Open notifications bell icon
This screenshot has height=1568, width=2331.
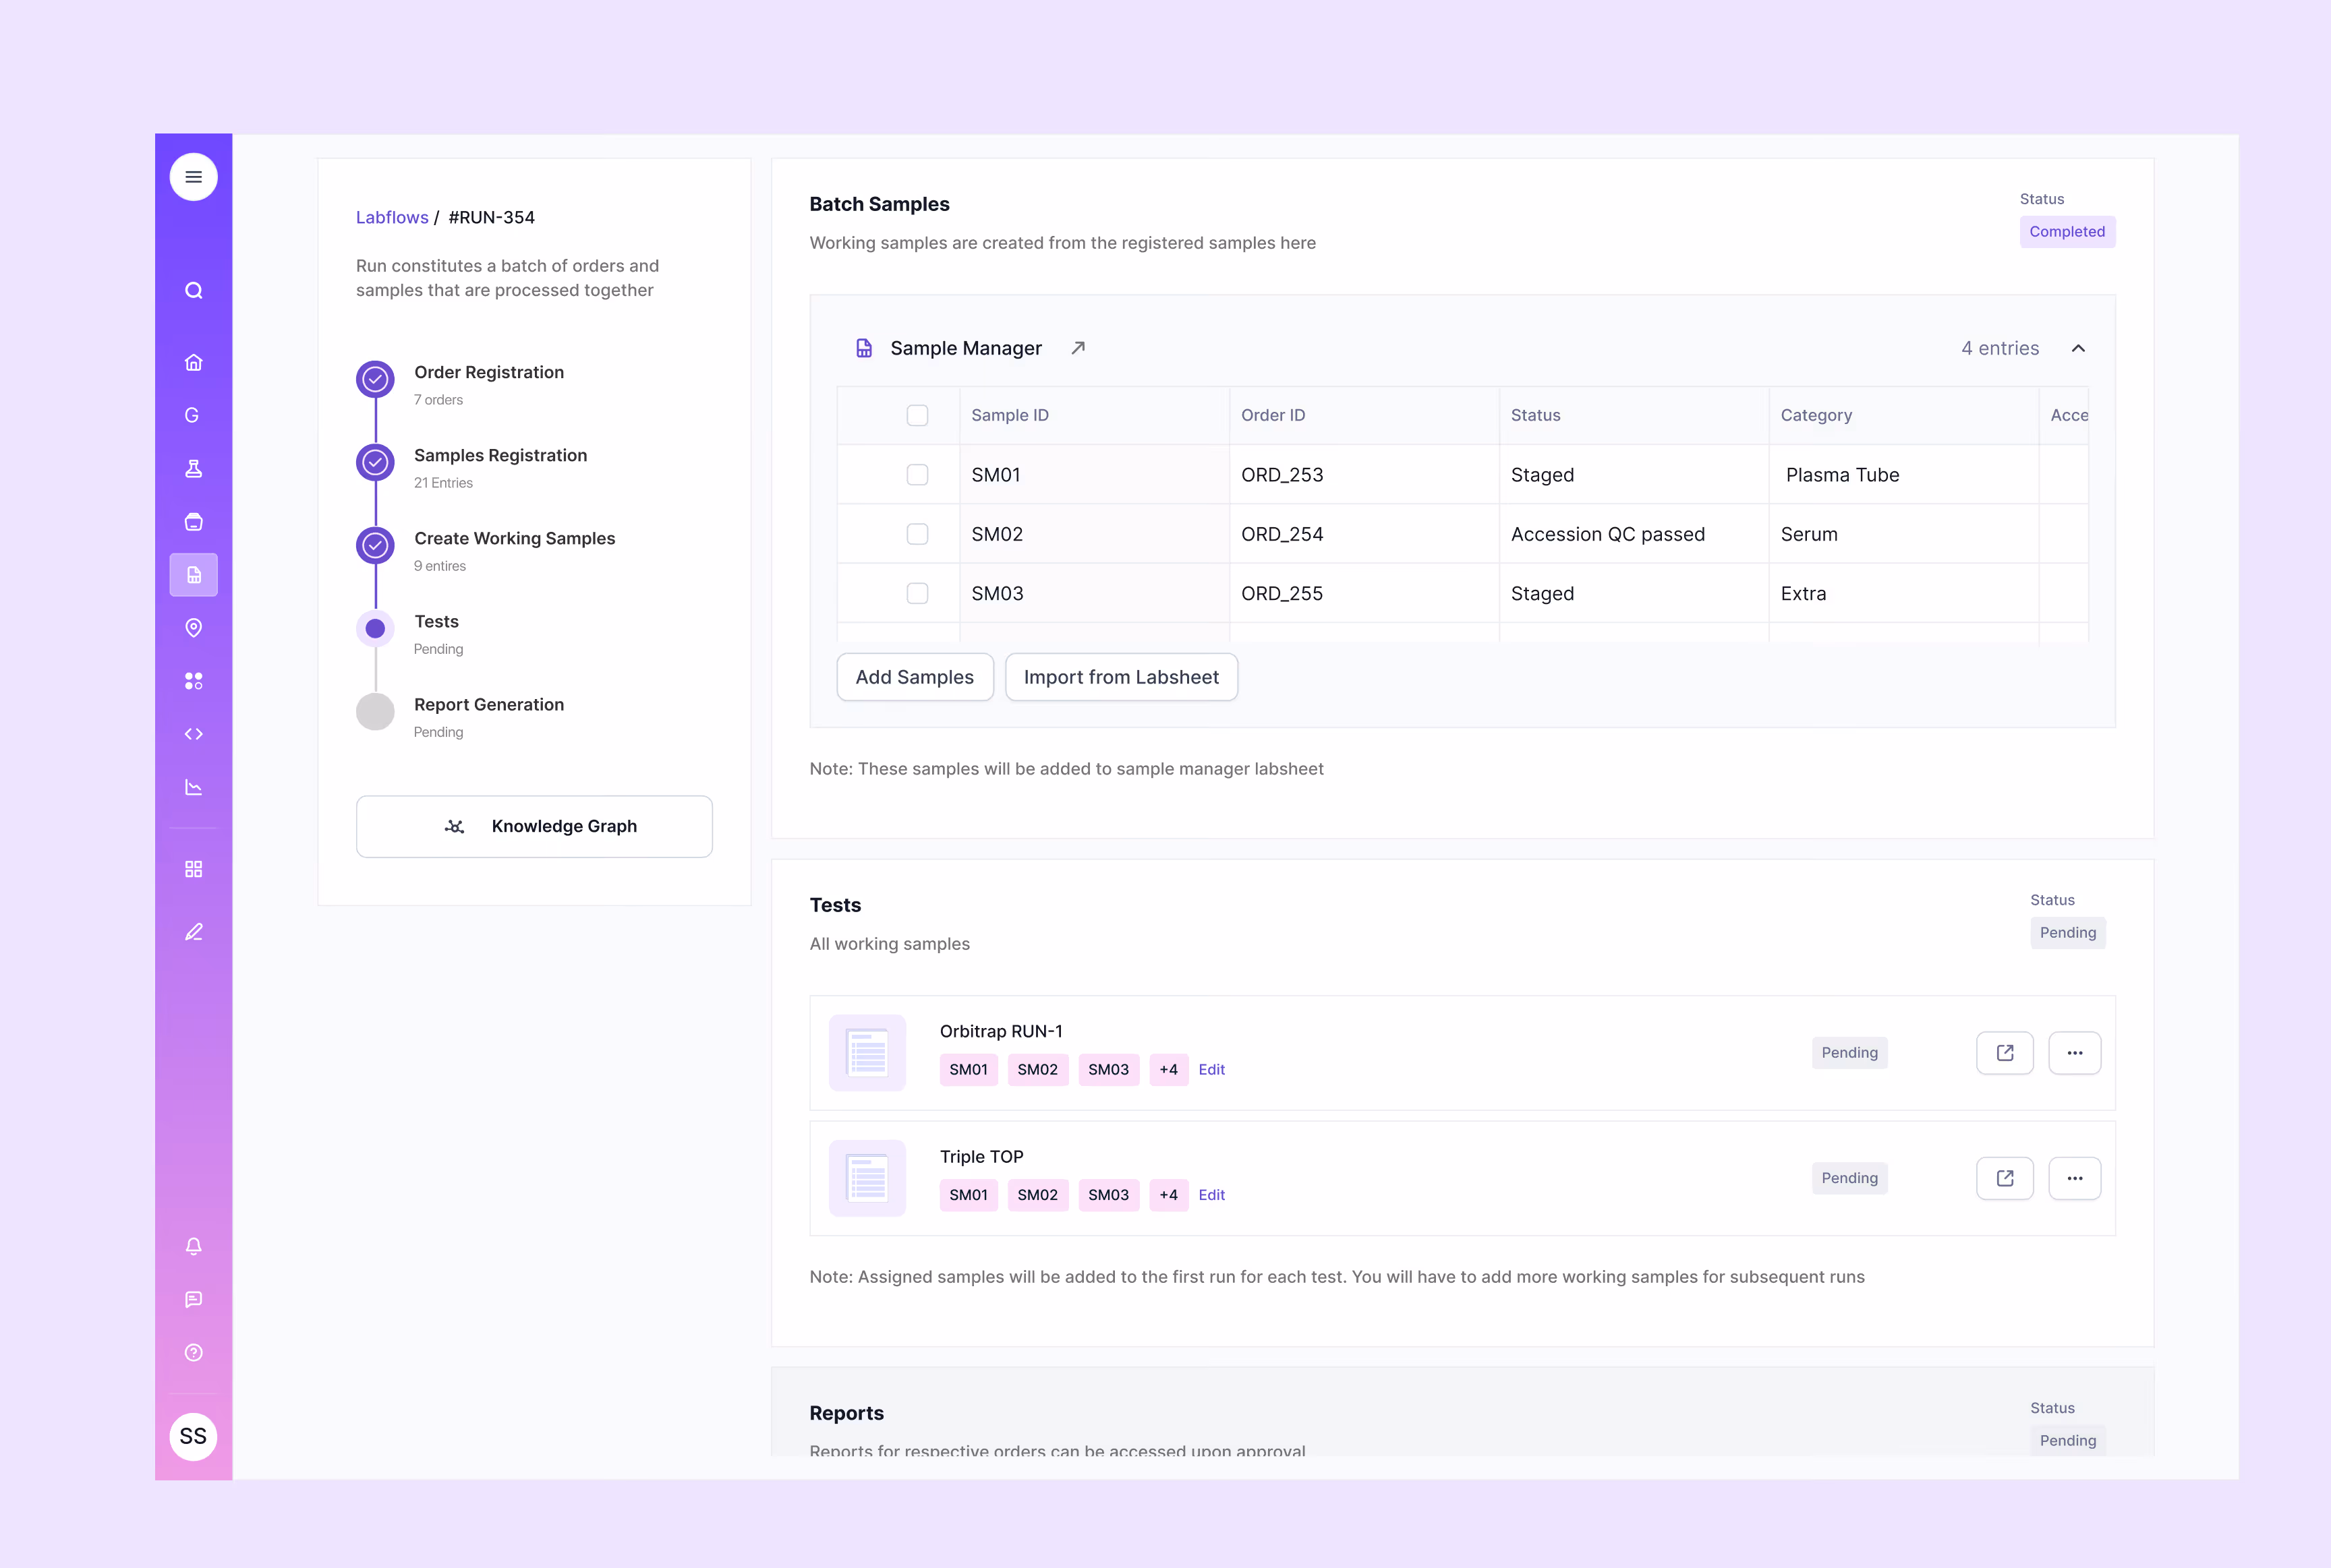193,1246
